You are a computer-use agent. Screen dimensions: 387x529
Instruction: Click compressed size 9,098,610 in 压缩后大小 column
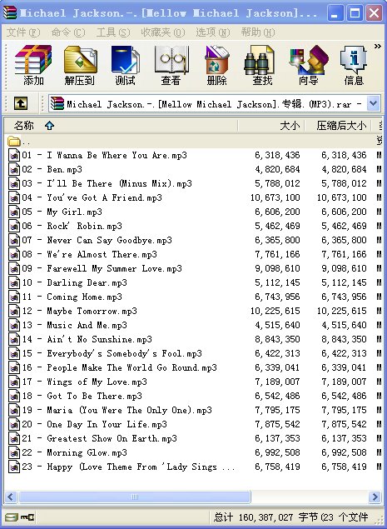coord(344,268)
